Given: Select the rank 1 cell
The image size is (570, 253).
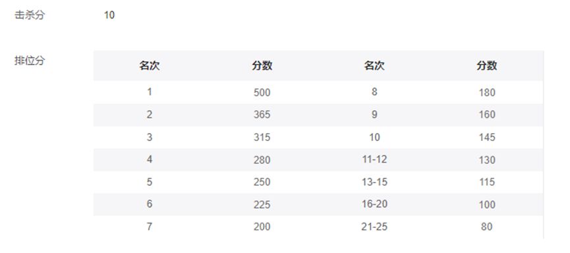Looking at the screenshot, I should [x=150, y=92].
